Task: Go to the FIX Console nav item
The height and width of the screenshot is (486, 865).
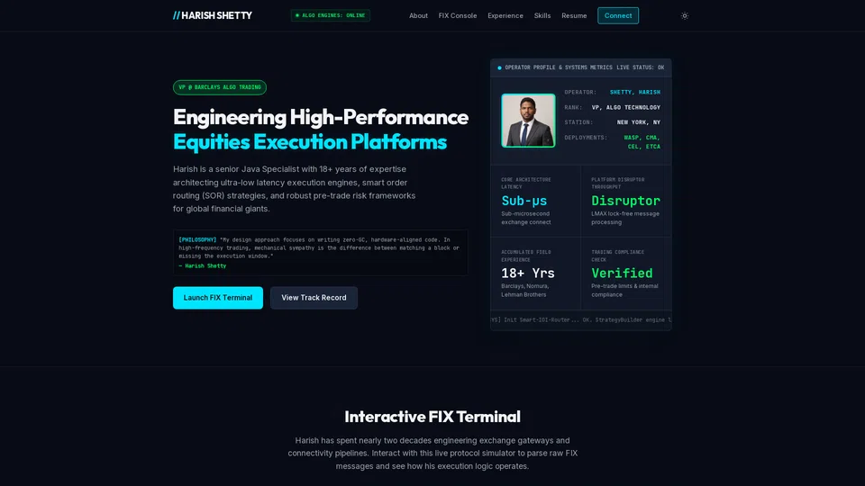Action: click(458, 15)
